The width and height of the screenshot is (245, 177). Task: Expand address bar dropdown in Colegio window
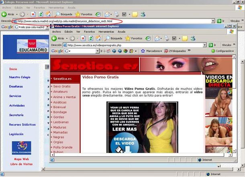[x=213, y=21]
